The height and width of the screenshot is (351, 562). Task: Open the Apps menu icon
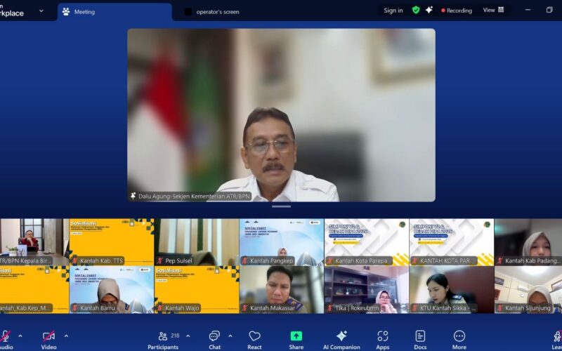382,338
